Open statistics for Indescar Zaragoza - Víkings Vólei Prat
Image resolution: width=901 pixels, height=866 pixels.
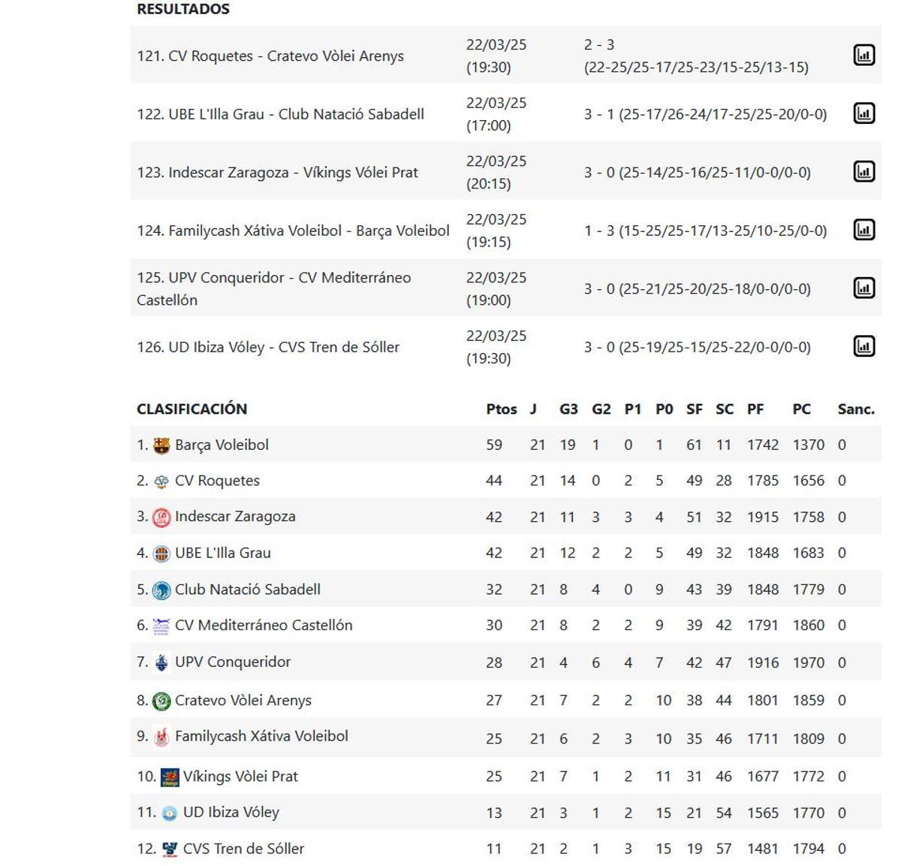point(865,170)
